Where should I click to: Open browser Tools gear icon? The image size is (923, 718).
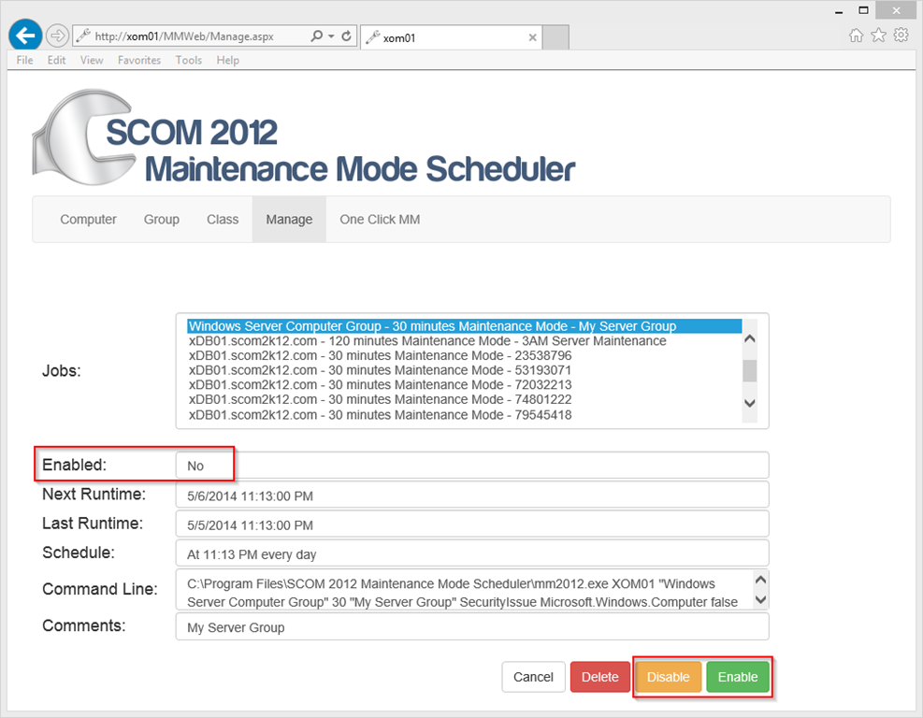pos(901,36)
